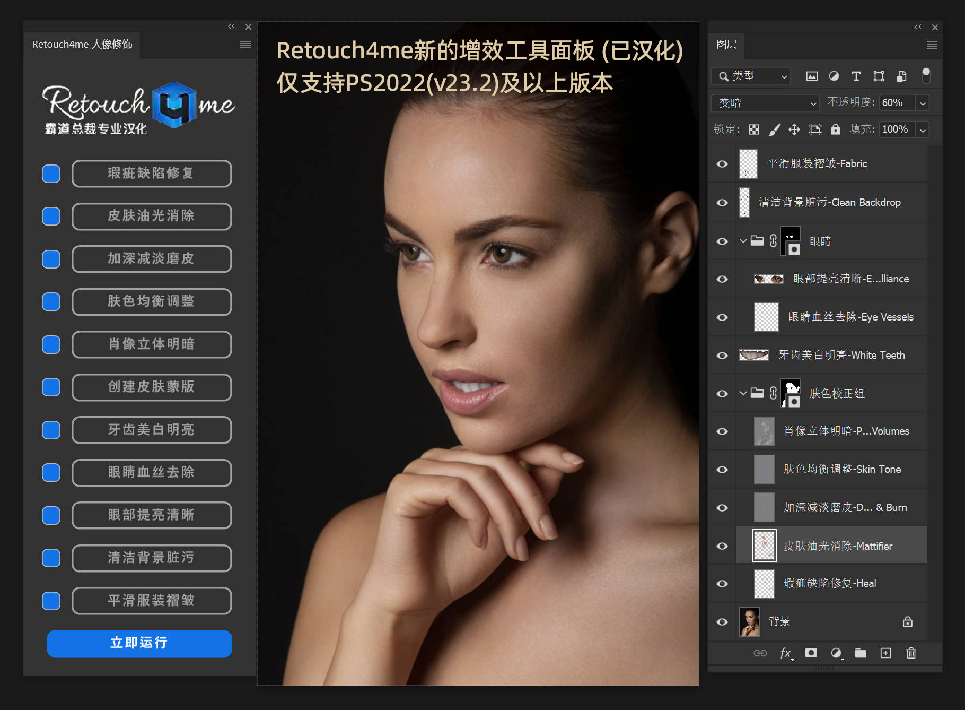Click the 眼部提亮清晰 button

click(x=152, y=515)
